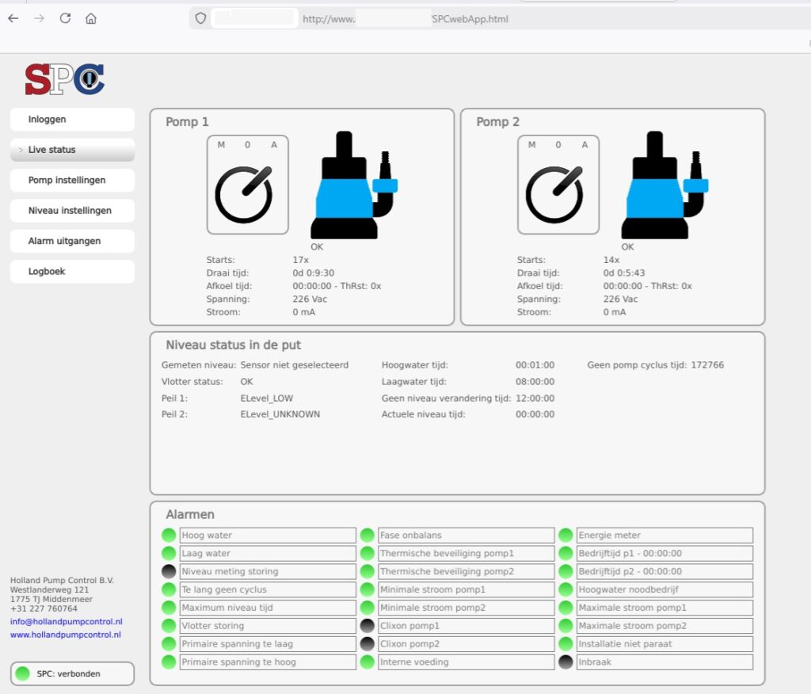The image size is (811, 694).
Task: Go to browser home page icon
Action: click(x=91, y=18)
